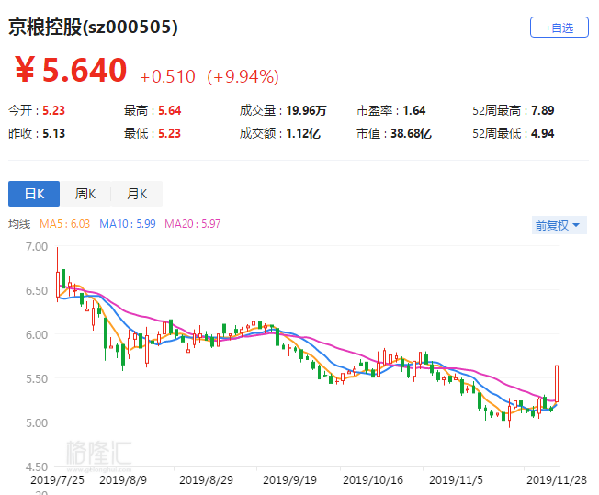
Task: Click the price change +0.510
Action: (168, 76)
